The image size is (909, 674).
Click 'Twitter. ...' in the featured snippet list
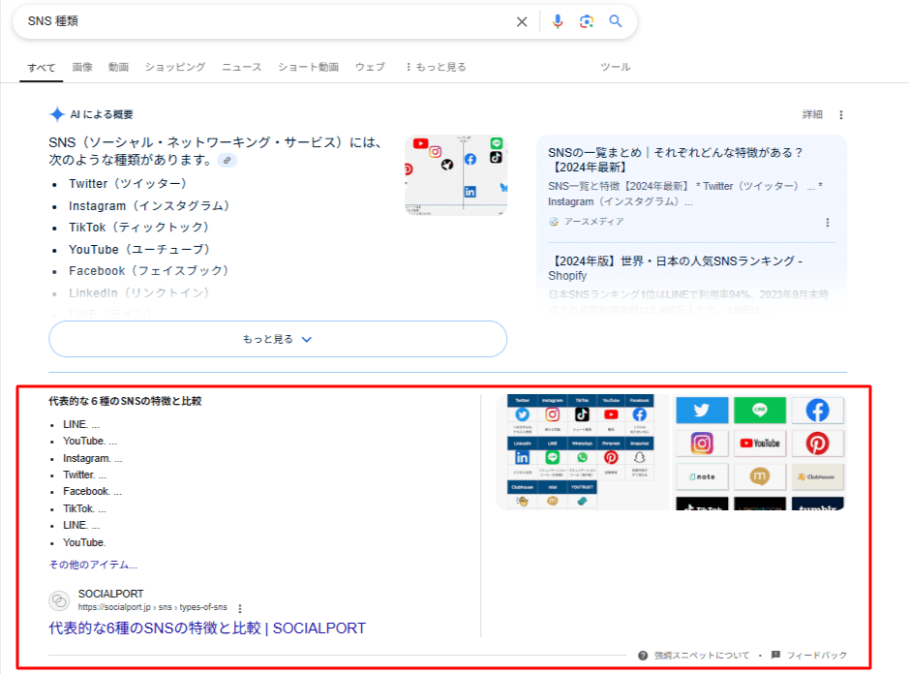tap(84, 475)
